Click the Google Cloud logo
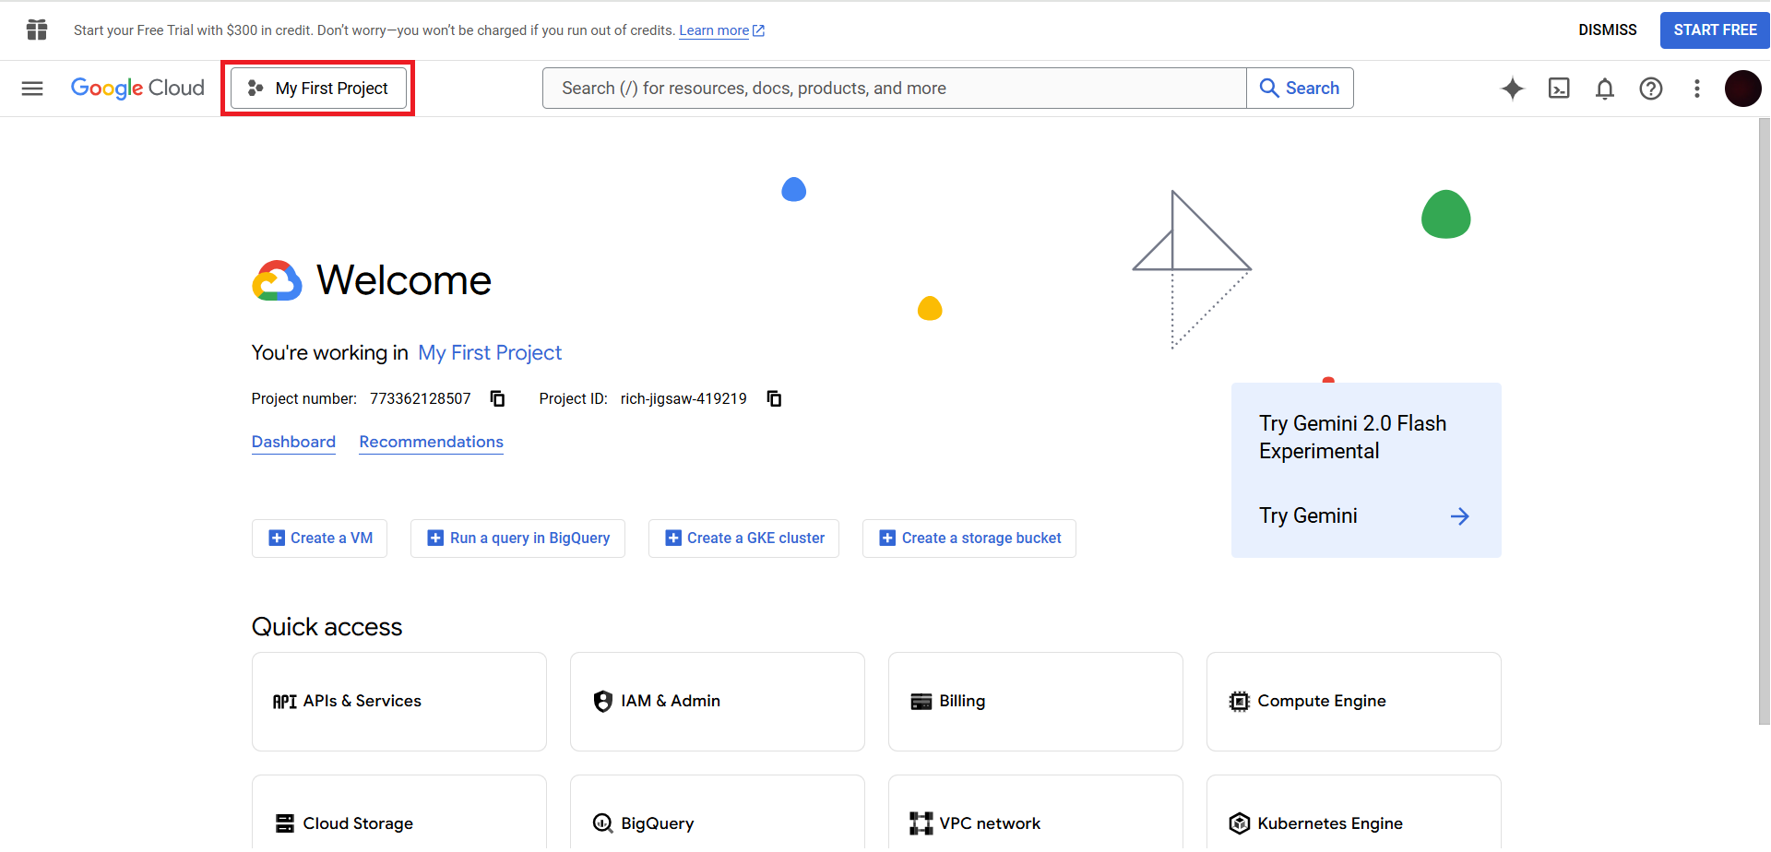Image resolution: width=1771 pixels, height=852 pixels. [x=137, y=89]
